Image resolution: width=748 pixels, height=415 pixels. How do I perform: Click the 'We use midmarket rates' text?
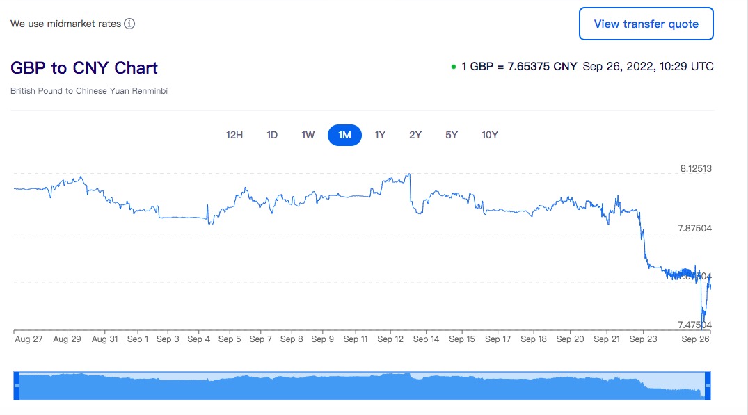[x=66, y=24]
